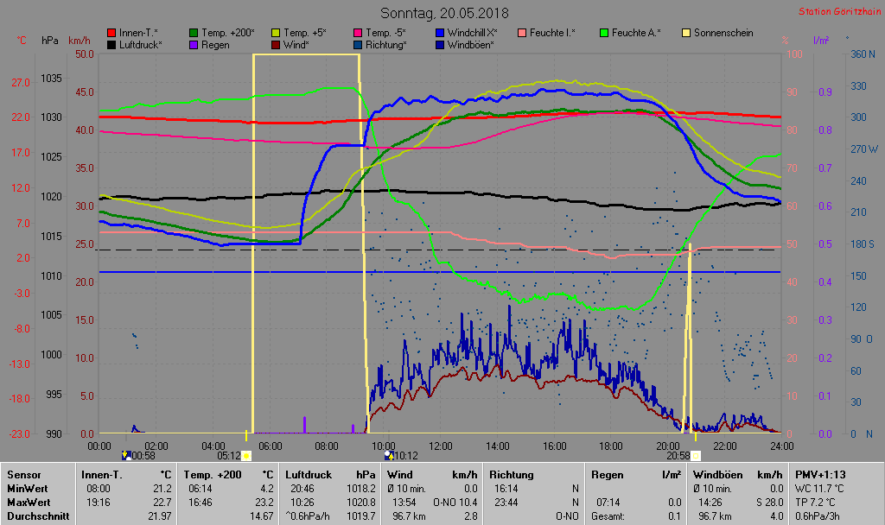
Task: Click the bright green Feuchte A. swatch
Action: pyautogui.click(x=604, y=33)
